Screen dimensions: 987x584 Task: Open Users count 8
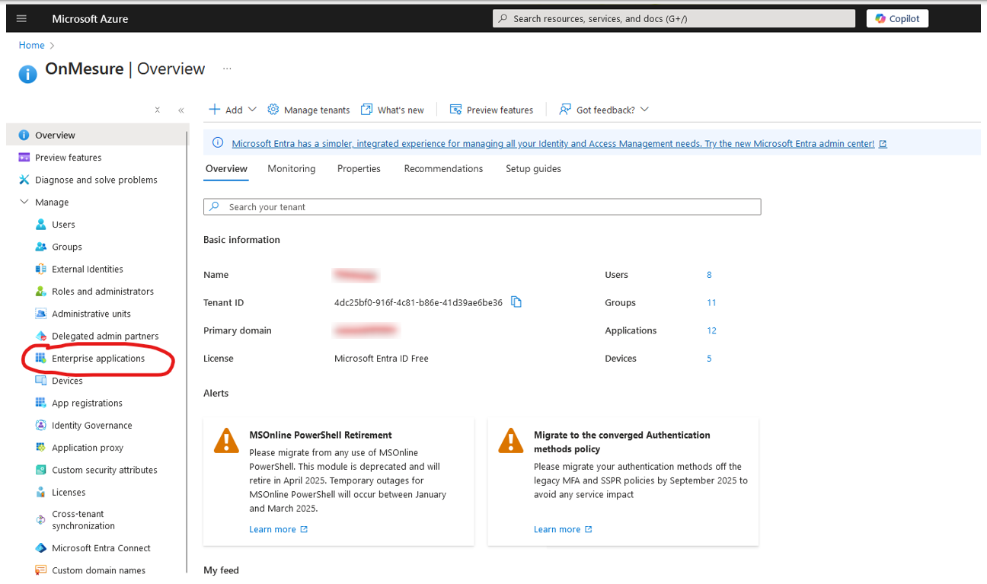coord(709,275)
